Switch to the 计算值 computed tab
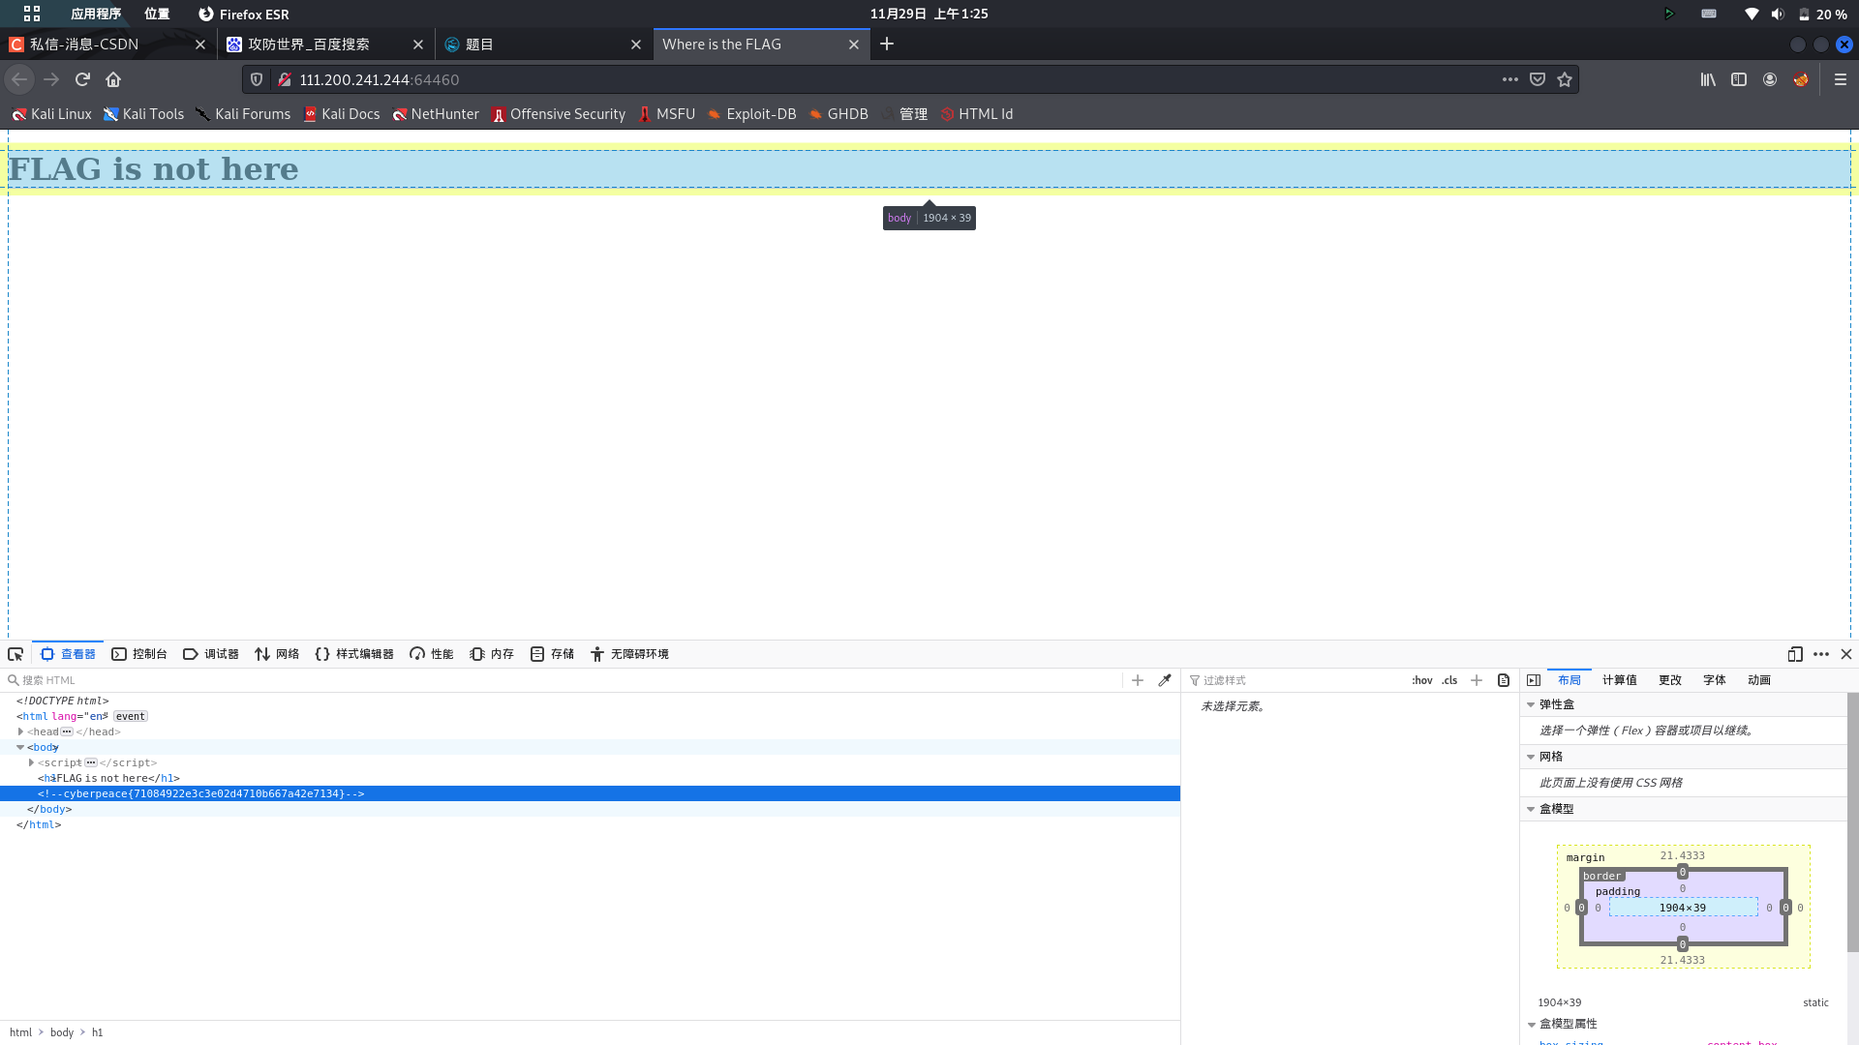 click(1619, 680)
